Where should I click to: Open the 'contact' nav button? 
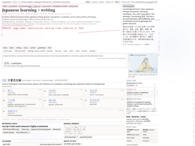(33, 48)
